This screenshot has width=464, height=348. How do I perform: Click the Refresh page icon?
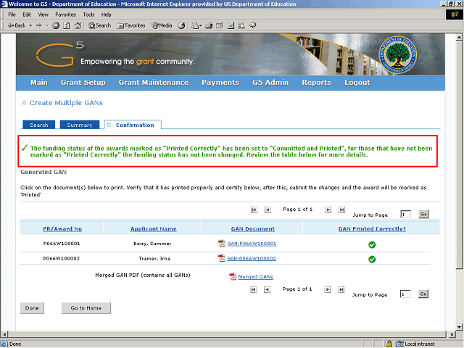coord(67,25)
